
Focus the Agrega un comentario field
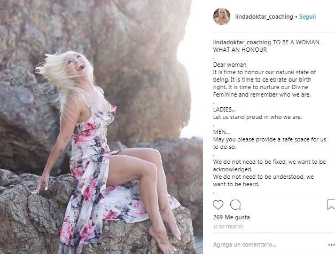click(x=267, y=245)
